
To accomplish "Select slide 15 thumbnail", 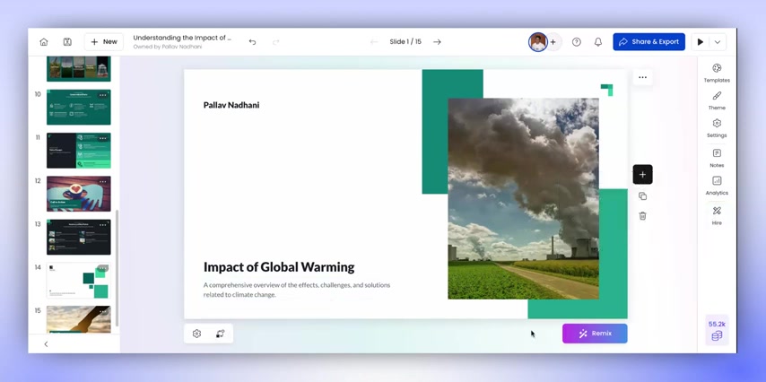I will [79, 319].
